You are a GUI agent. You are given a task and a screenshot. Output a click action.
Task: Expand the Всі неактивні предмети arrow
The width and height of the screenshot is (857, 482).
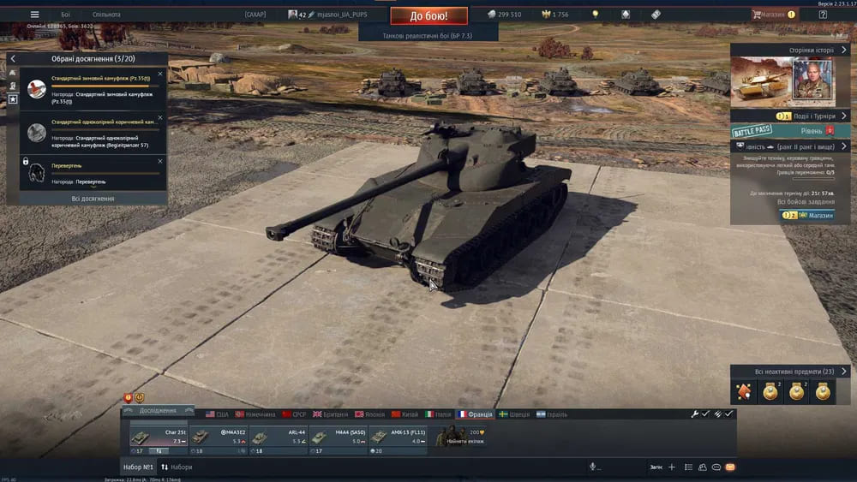(844, 372)
